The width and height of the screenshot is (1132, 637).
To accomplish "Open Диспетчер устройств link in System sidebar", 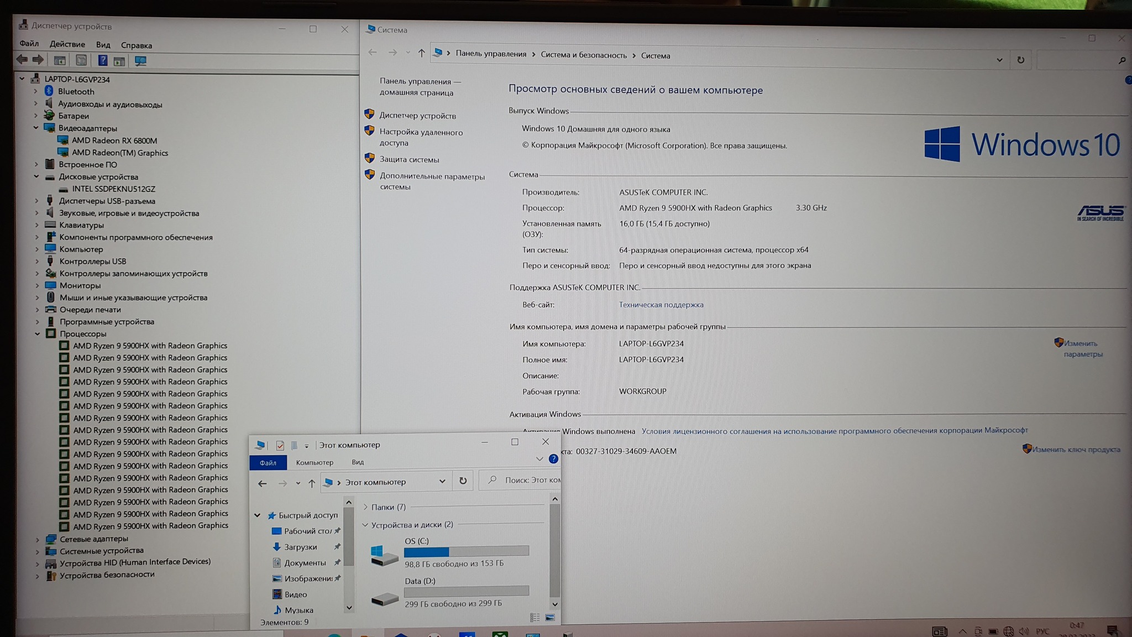I will (417, 116).
